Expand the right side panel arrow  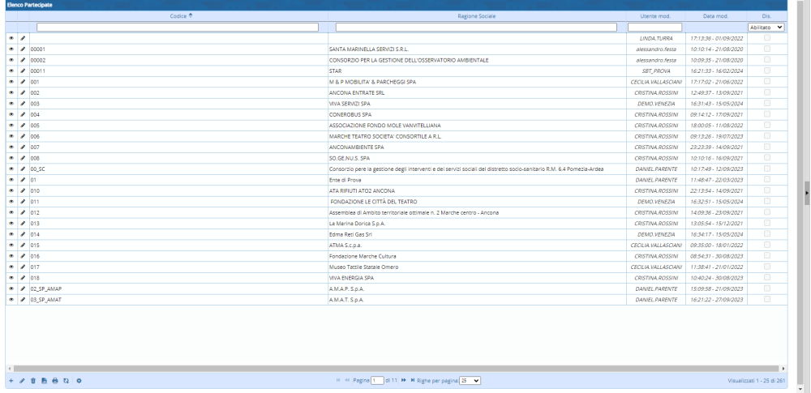806,192
